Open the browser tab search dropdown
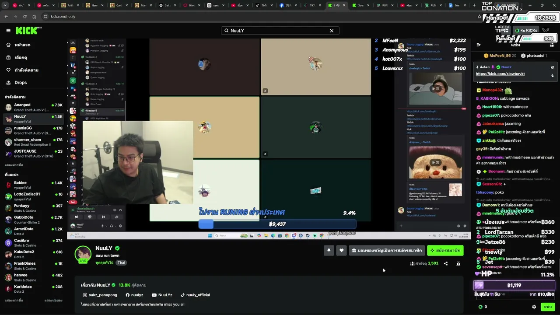 tap(6, 5)
